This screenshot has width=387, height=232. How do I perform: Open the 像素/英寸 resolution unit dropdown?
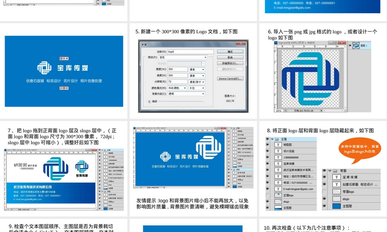click(197, 82)
